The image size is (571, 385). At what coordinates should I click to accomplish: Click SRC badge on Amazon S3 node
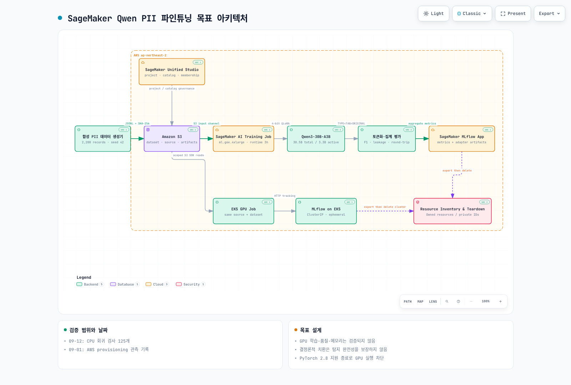193,130
